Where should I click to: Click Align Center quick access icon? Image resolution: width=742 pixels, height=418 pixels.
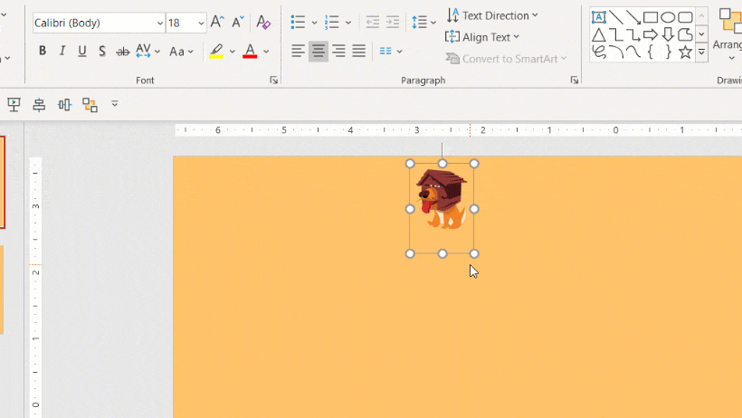pyautogui.click(x=39, y=104)
